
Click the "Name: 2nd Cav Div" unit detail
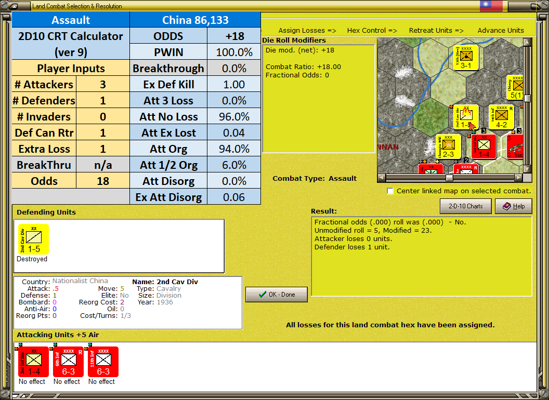tap(165, 282)
